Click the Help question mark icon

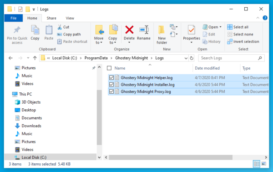(x=265, y=18)
